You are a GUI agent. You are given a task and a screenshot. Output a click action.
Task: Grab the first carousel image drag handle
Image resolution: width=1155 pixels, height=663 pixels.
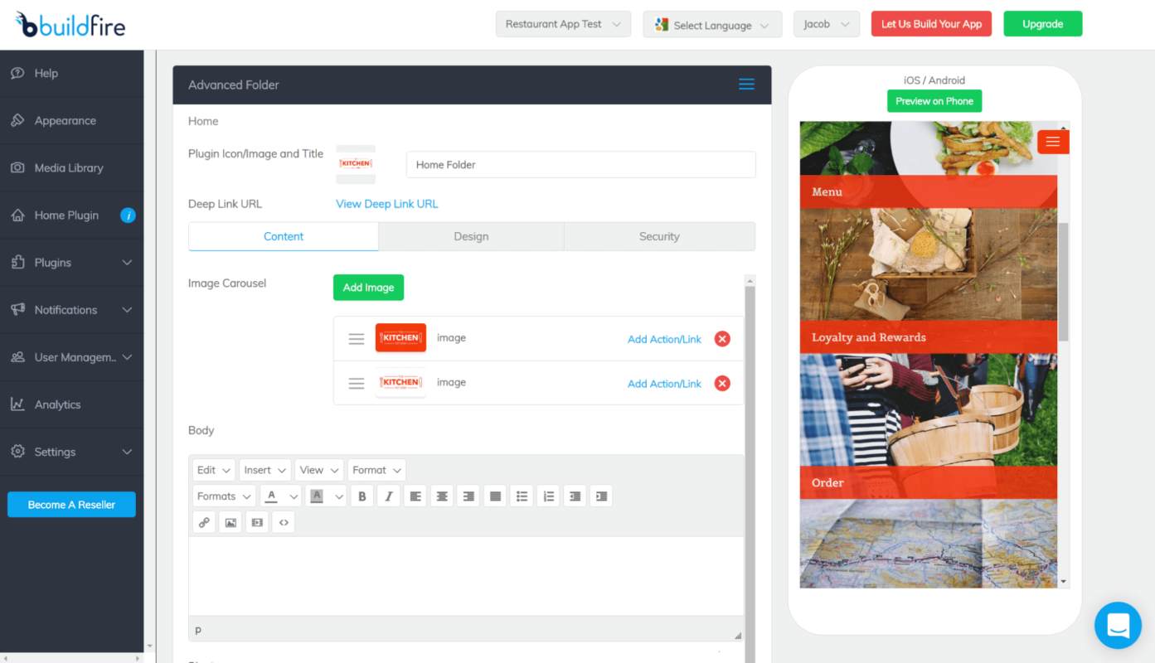tap(357, 339)
